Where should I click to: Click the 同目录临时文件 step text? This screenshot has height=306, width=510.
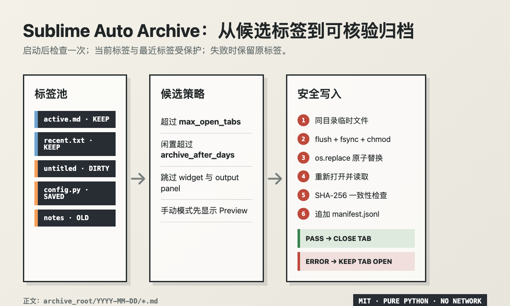point(342,121)
